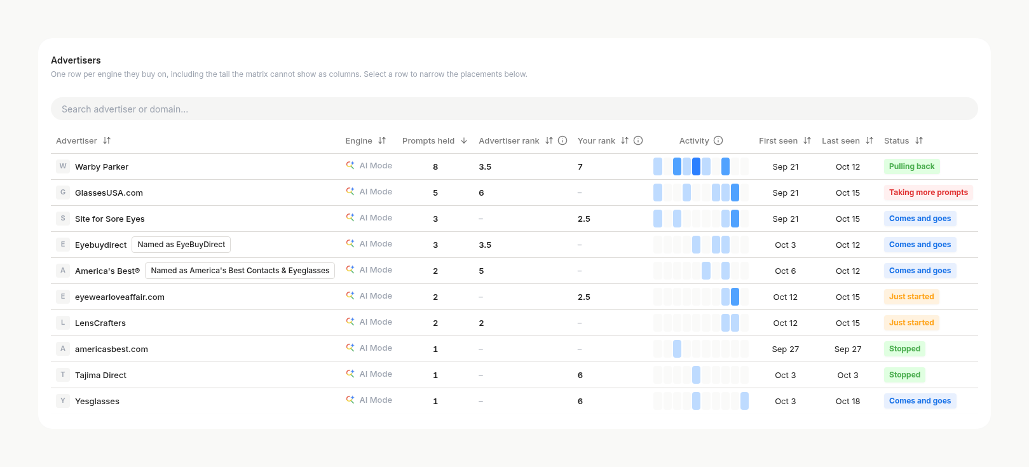Click Site for Sore Eyes' Comes and goes badge
The height and width of the screenshot is (467, 1029).
[920, 219]
